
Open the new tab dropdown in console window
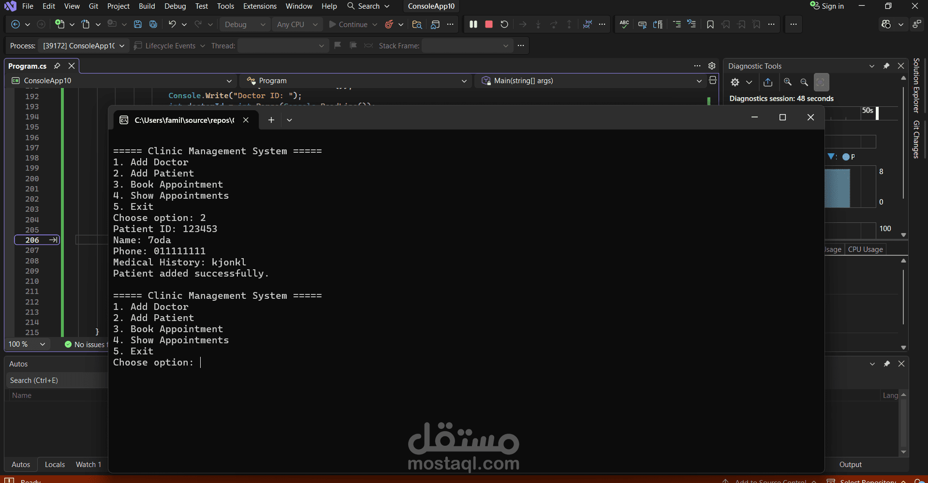tap(289, 120)
